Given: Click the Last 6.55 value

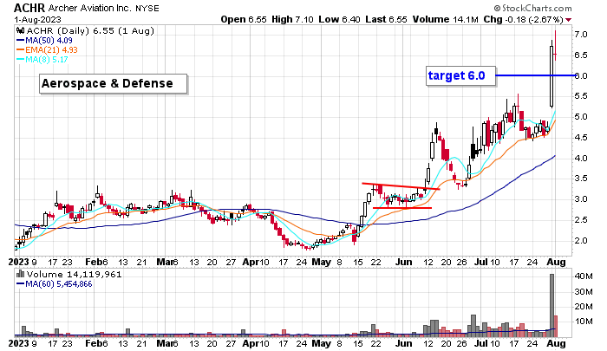Looking at the screenshot, I should [387, 19].
